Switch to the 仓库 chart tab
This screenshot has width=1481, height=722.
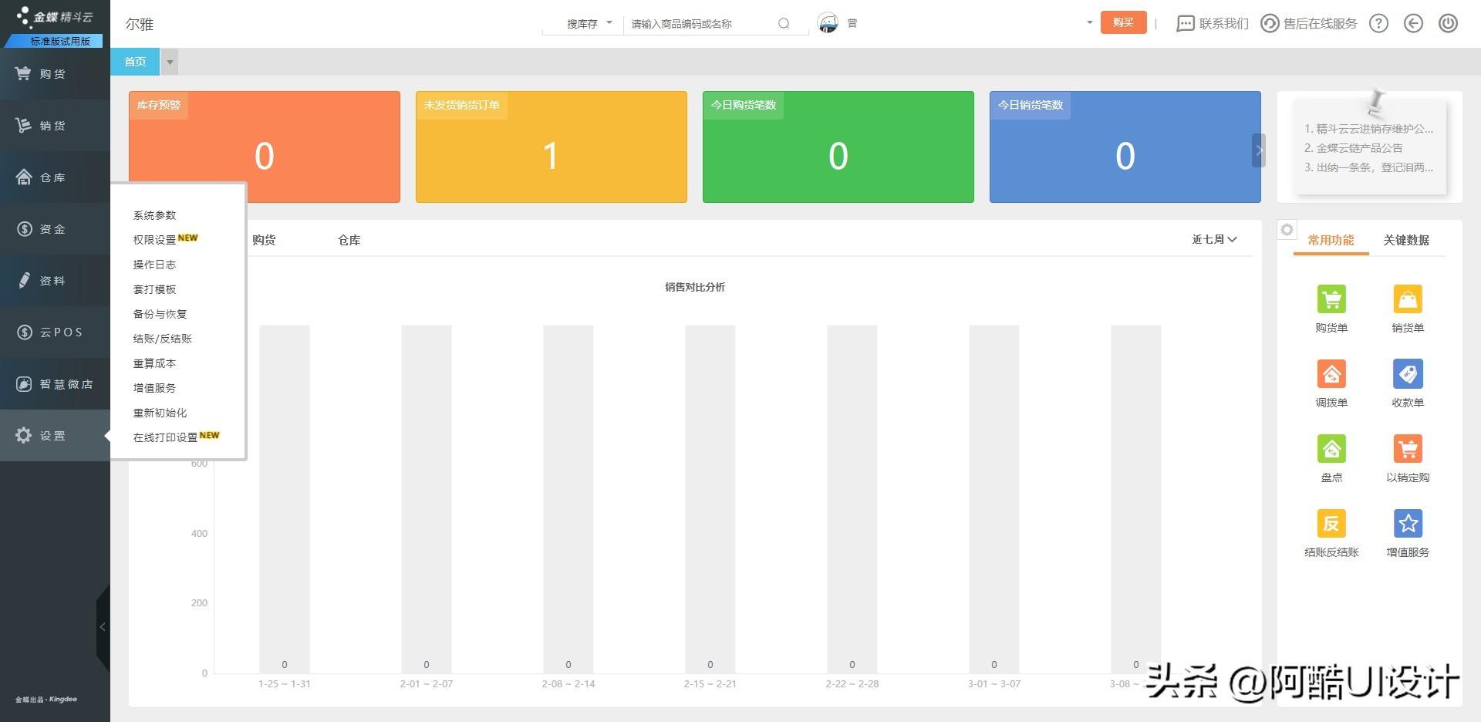(349, 240)
